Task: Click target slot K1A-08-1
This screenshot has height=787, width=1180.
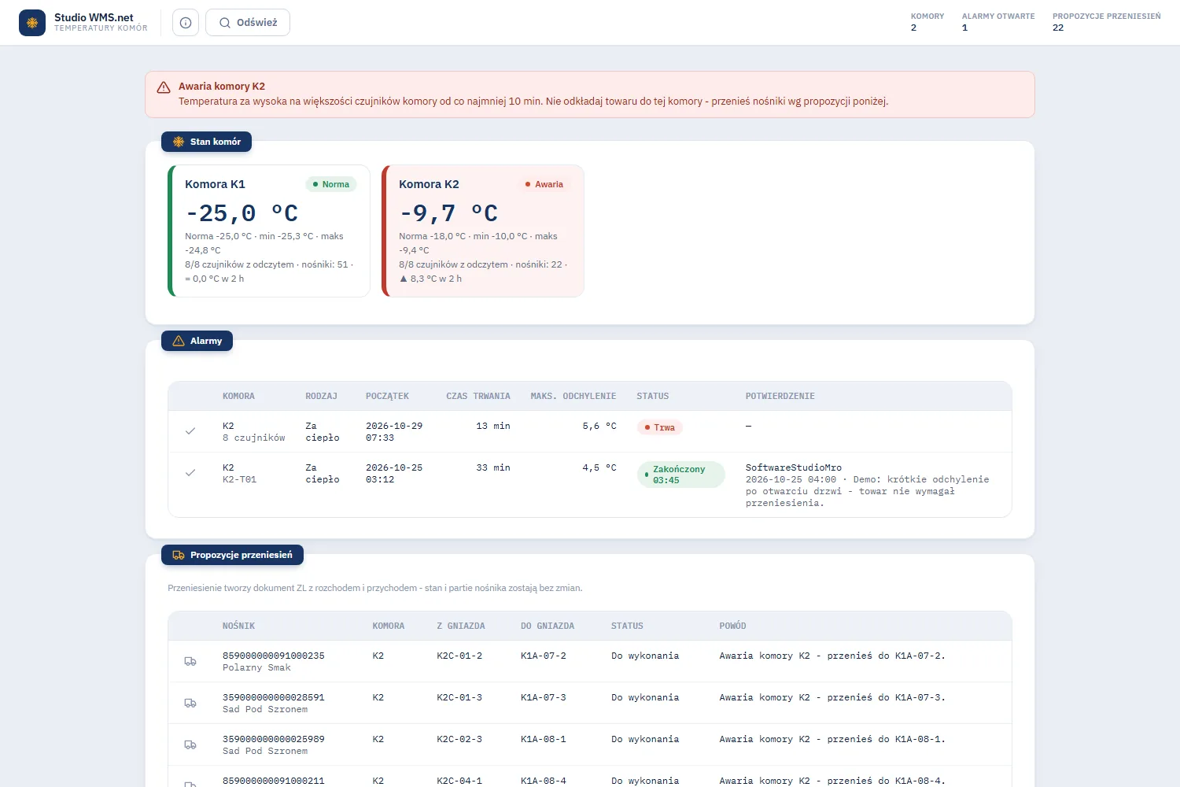Action: (544, 739)
